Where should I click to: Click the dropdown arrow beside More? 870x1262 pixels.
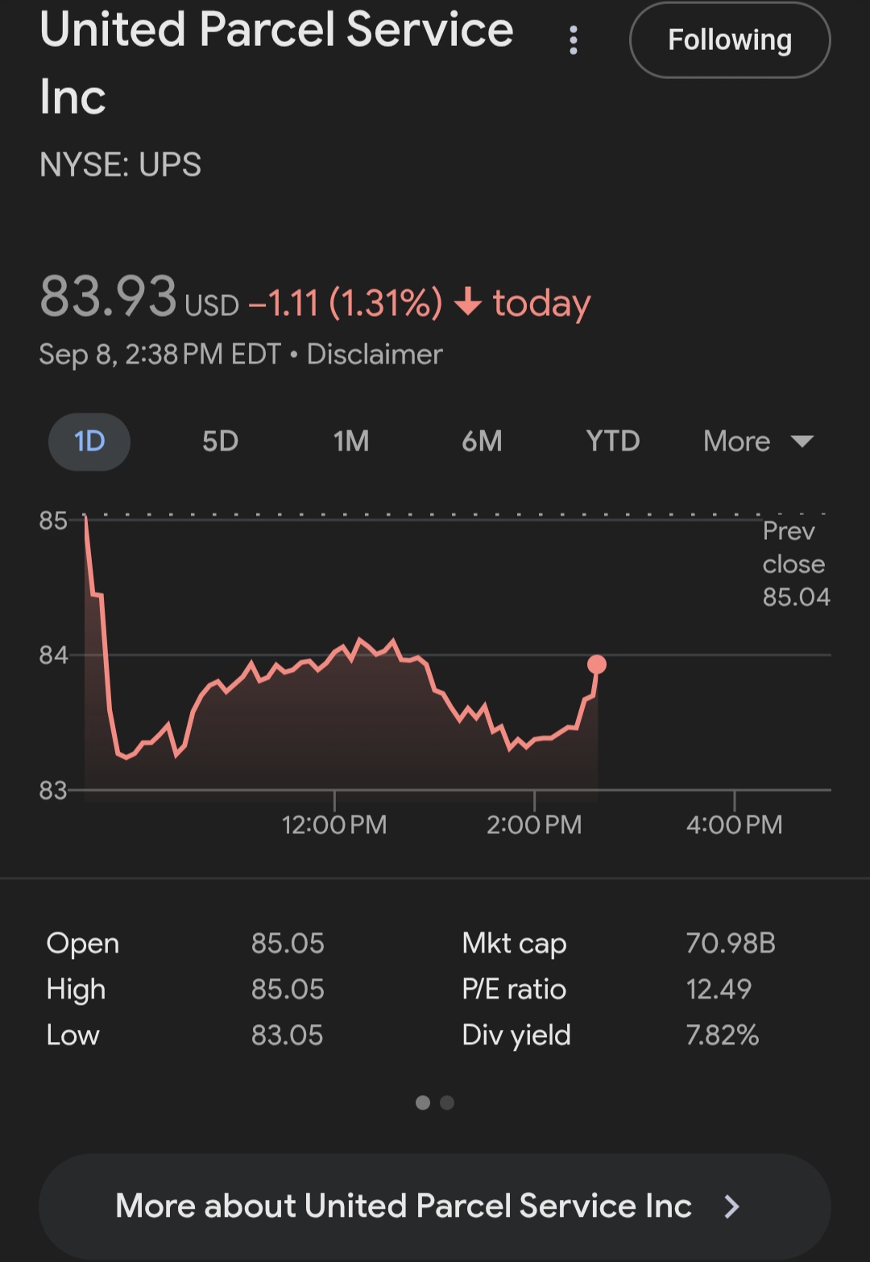coord(802,442)
